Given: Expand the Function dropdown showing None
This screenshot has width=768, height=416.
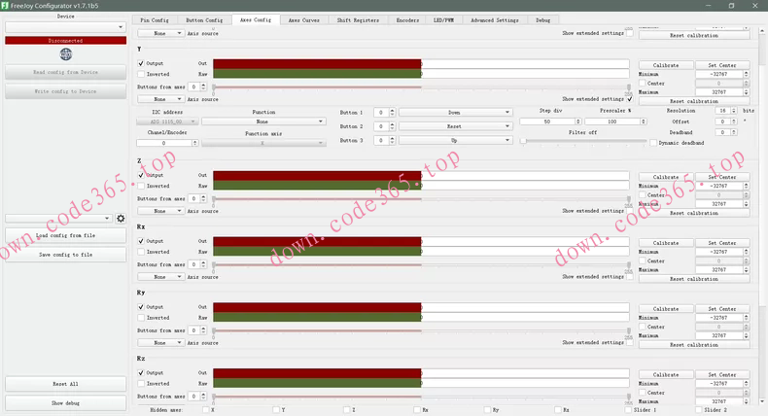Looking at the screenshot, I should tap(263, 121).
